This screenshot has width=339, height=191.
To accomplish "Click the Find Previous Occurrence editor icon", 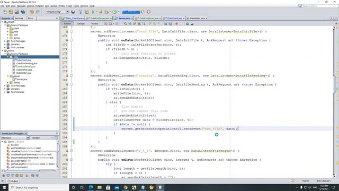I will pyautogui.click(x=130, y=23).
